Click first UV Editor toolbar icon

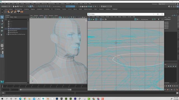[89, 19]
